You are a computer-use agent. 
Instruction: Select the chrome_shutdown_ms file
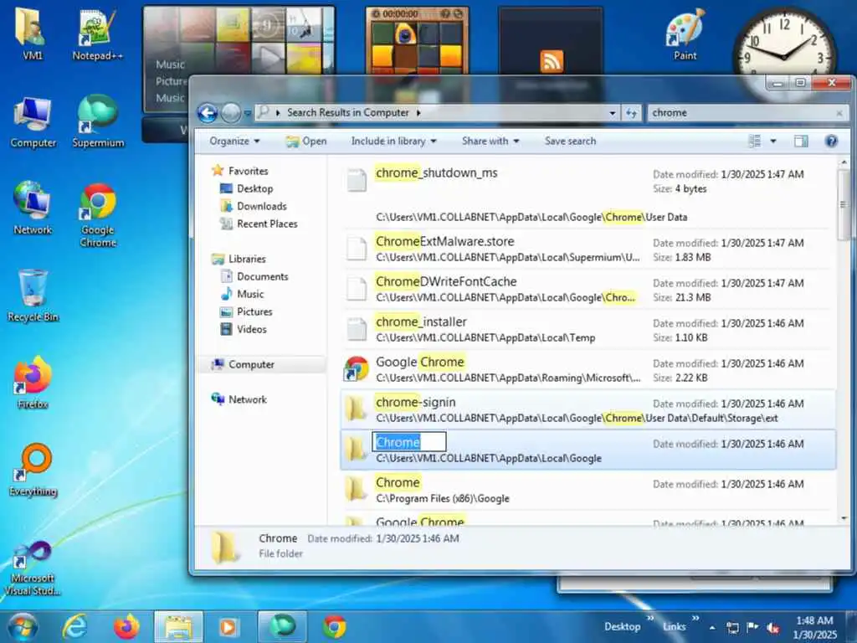click(588, 193)
